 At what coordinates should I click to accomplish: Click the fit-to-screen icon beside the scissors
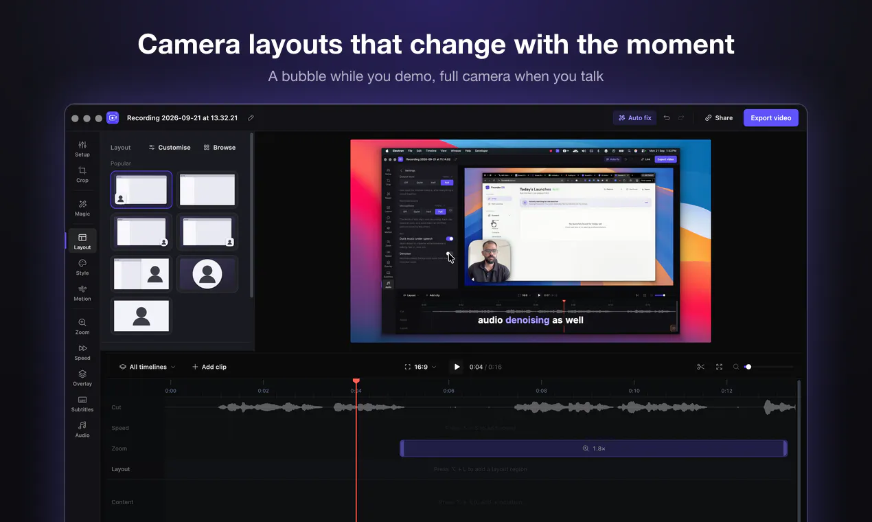coord(719,367)
